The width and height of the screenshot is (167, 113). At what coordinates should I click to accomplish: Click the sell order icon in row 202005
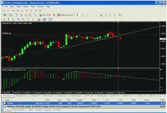(5, 103)
